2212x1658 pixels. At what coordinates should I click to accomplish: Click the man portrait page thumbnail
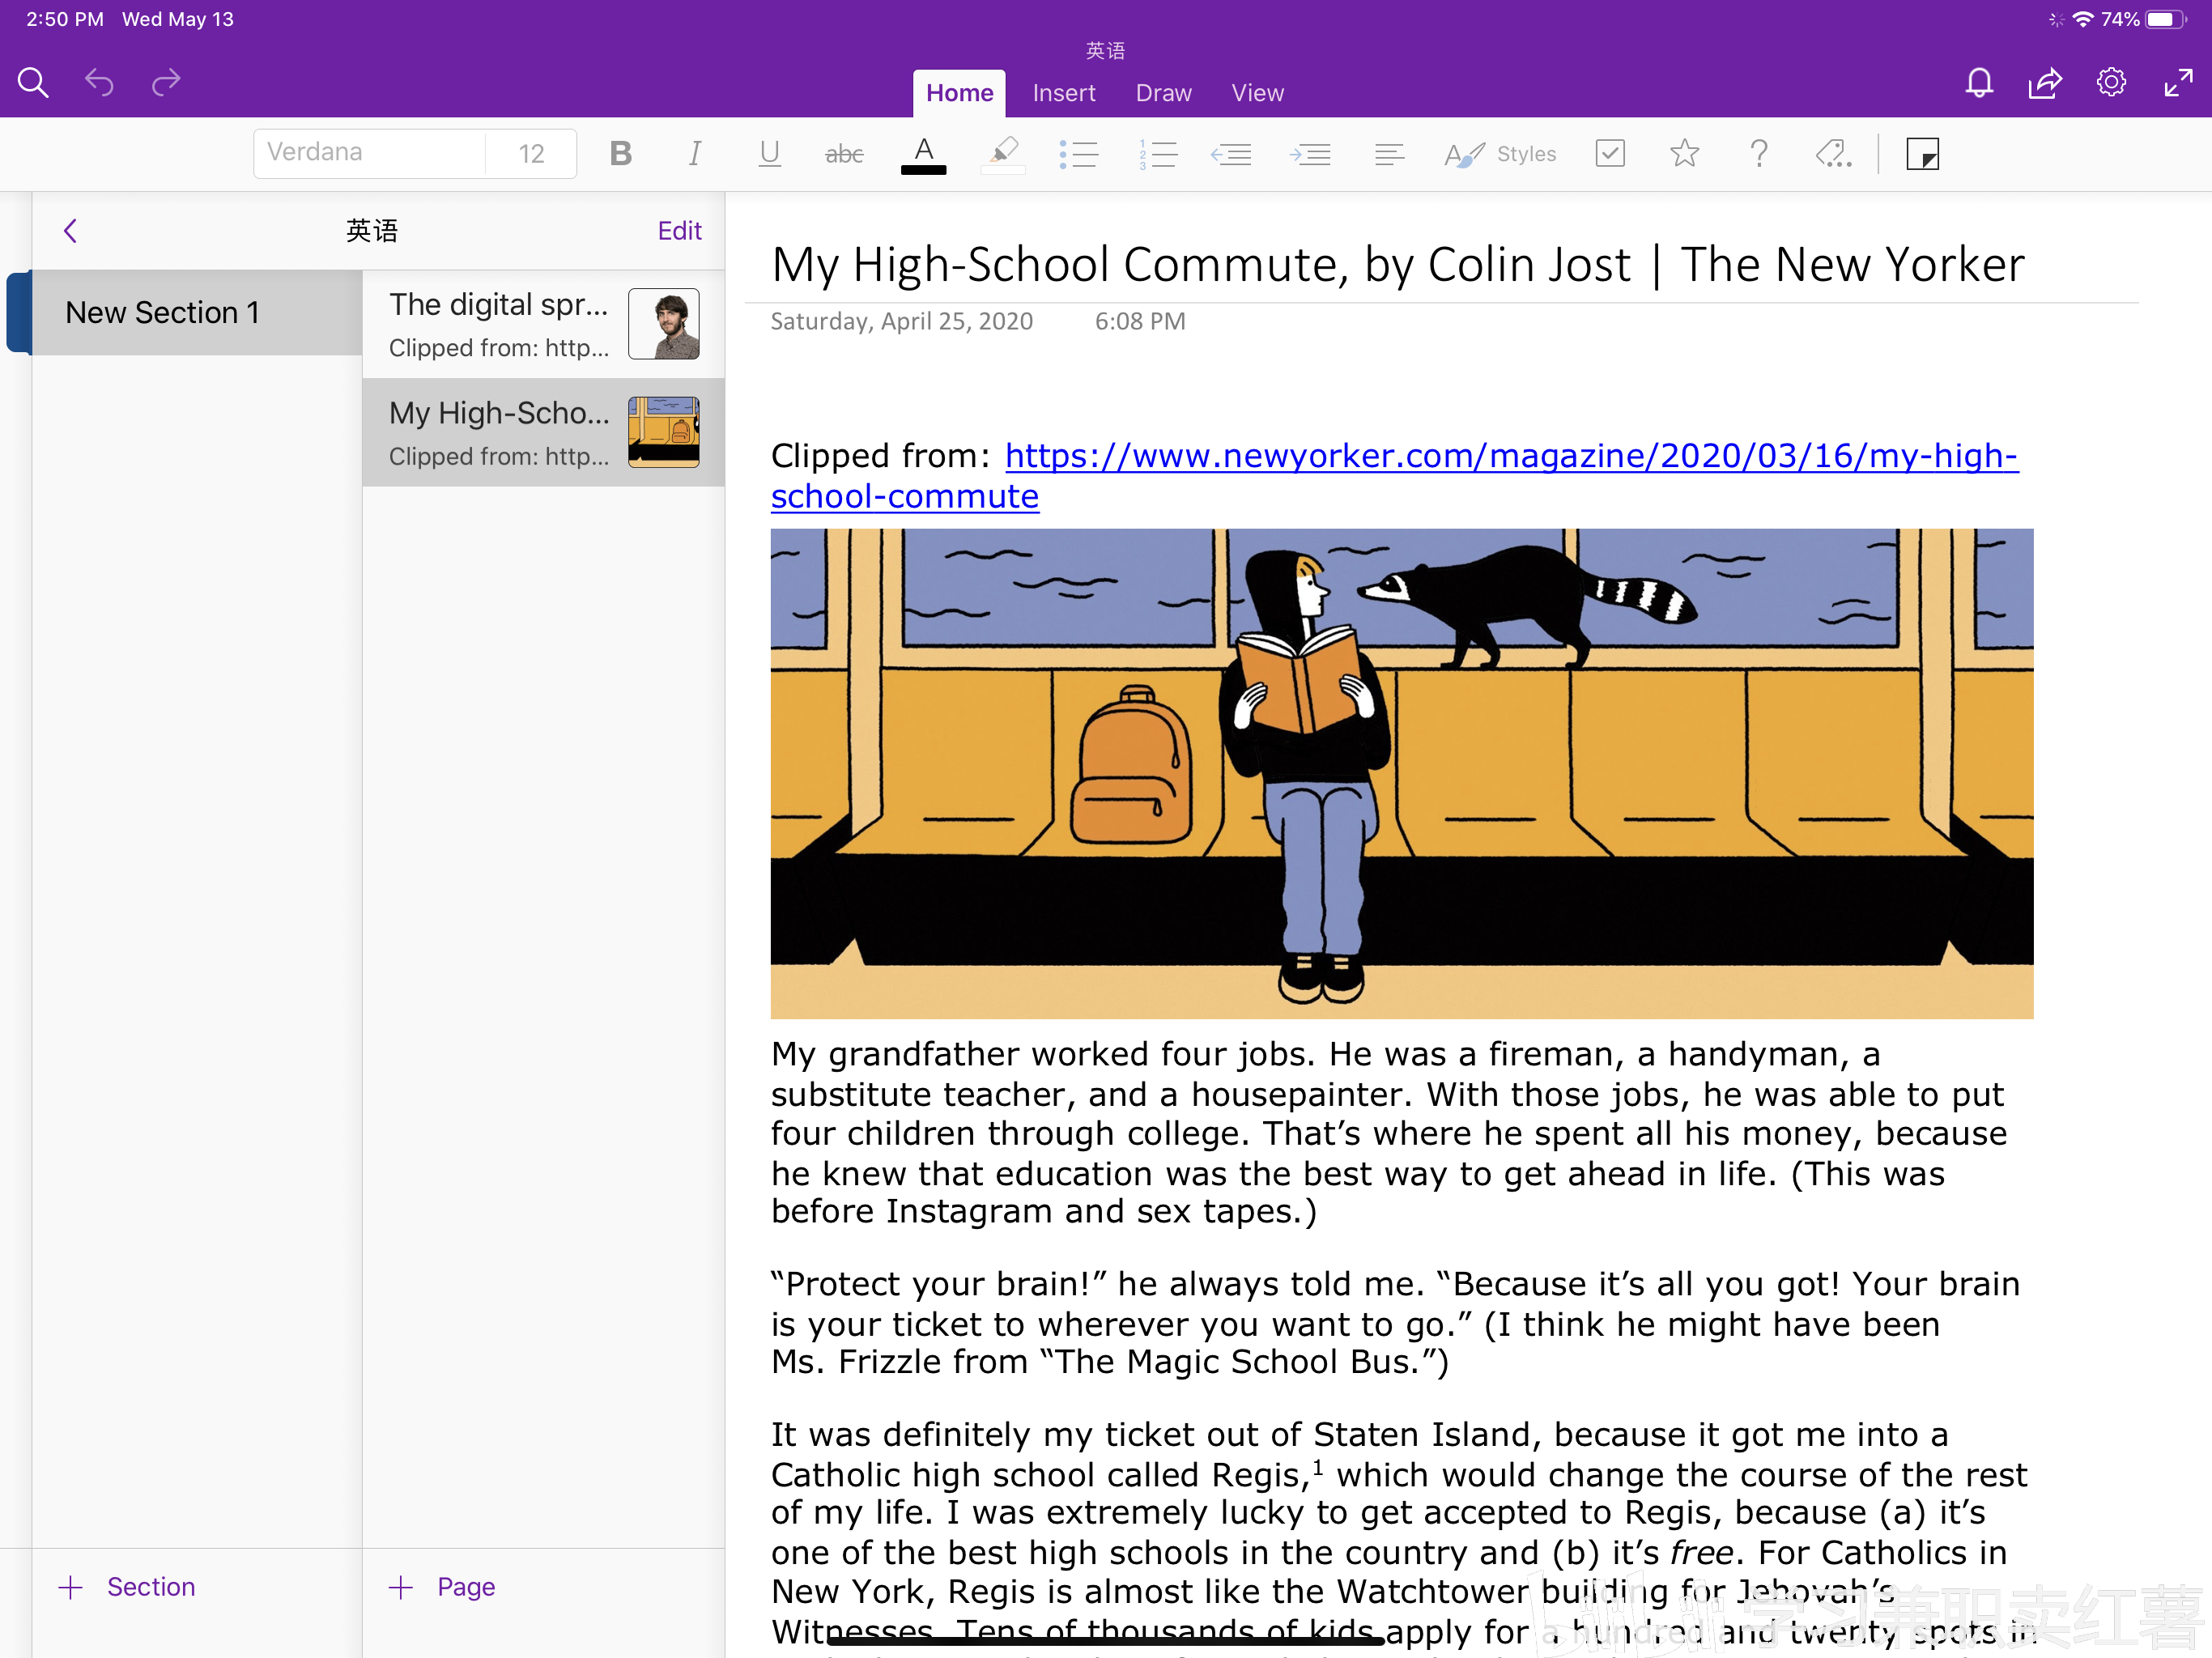[x=663, y=324]
